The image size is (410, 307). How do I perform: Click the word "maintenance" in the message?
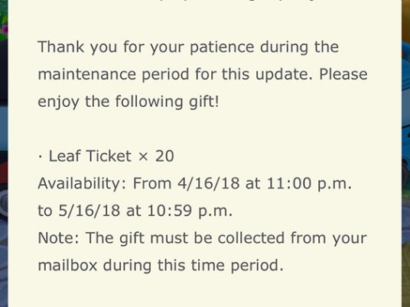coord(87,74)
